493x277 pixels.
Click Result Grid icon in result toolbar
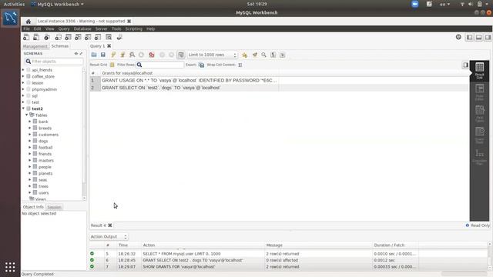tap(112, 65)
